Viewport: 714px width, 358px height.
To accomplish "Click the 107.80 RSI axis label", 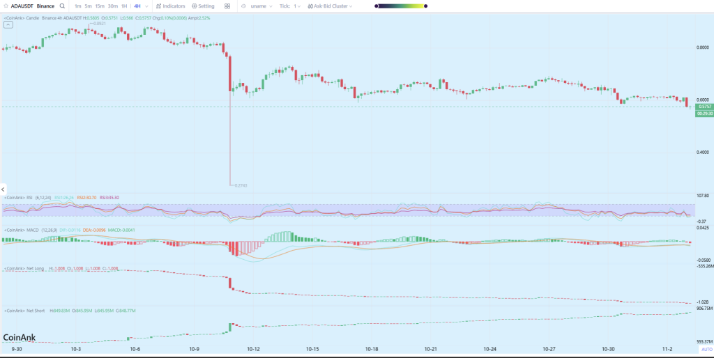I will click(x=704, y=196).
